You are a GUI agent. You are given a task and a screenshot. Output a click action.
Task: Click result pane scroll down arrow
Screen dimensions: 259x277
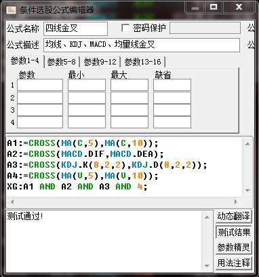click(x=207, y=265)
